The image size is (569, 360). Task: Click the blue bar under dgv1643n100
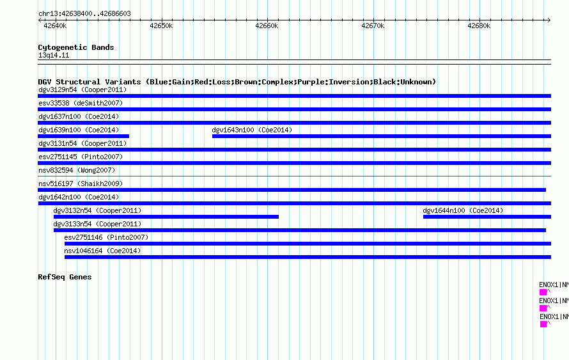point(382,136)
